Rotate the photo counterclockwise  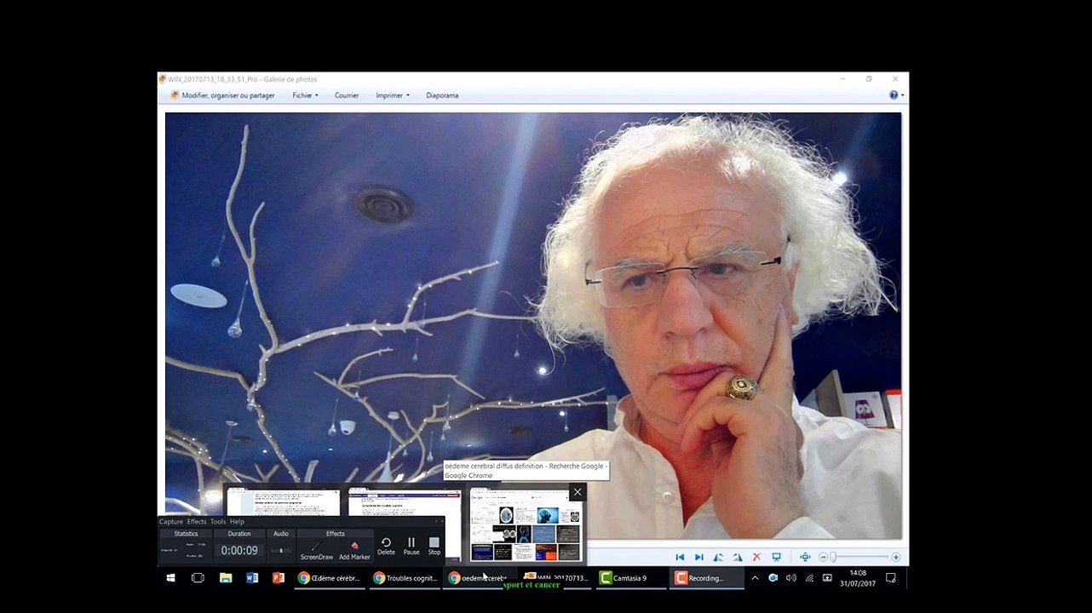point(718,557)
